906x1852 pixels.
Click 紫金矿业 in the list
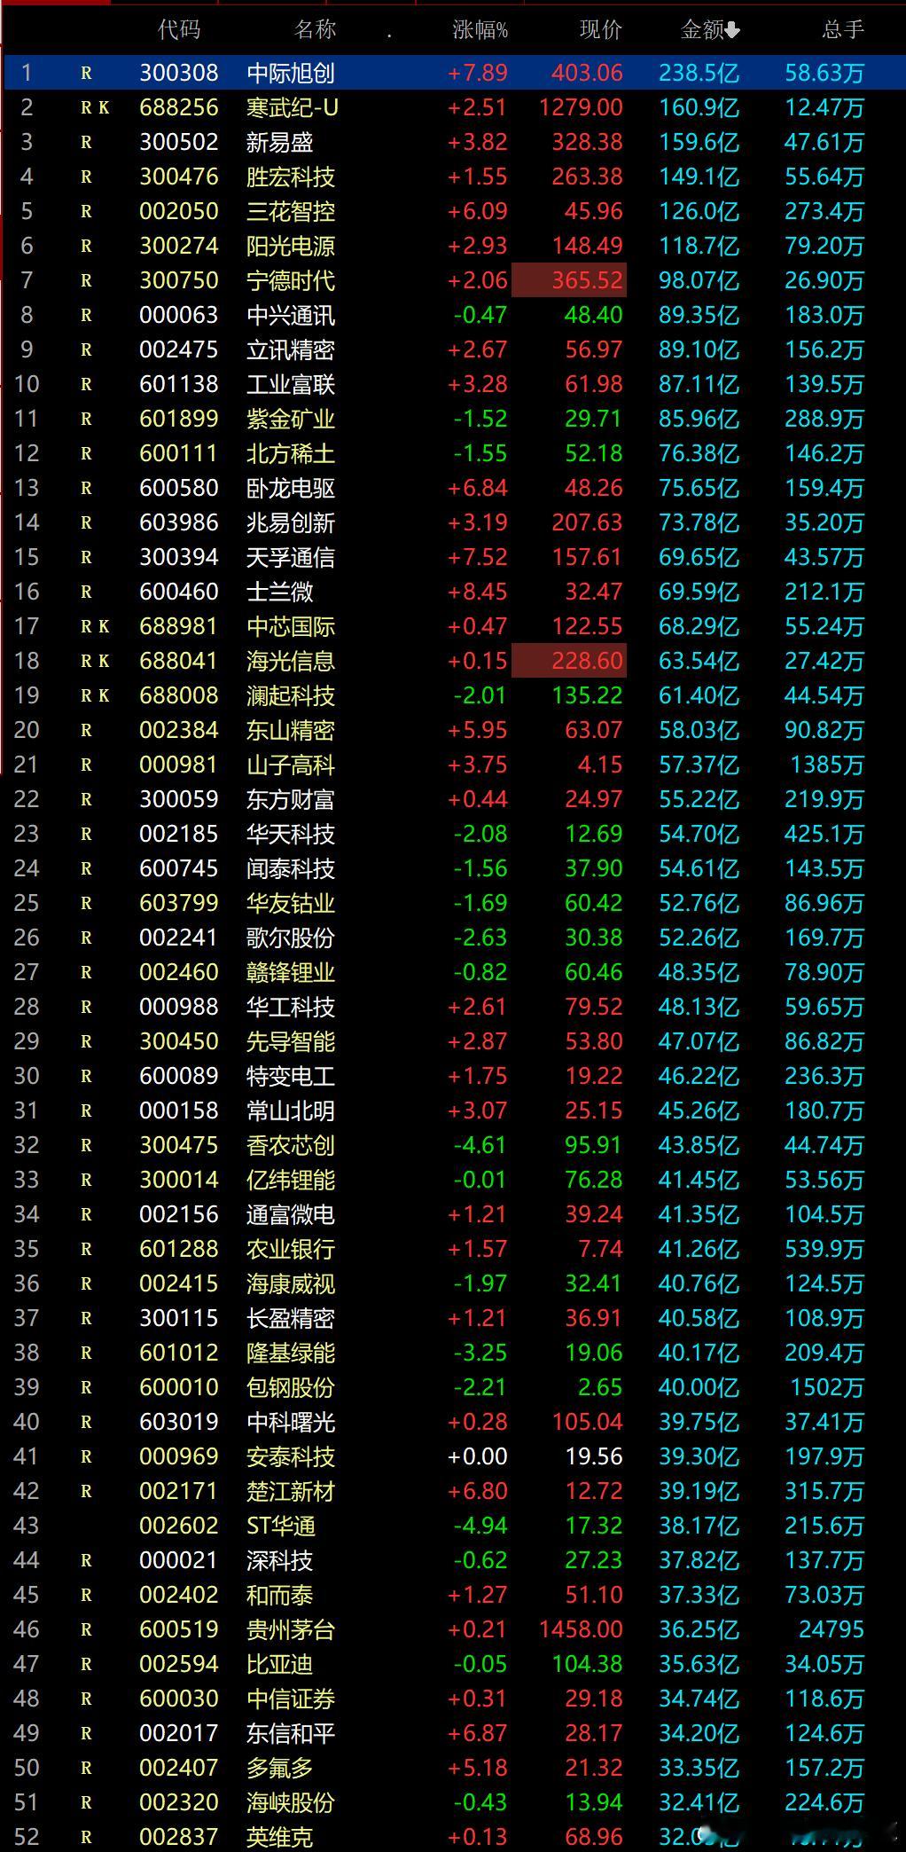tap(291, 419)
